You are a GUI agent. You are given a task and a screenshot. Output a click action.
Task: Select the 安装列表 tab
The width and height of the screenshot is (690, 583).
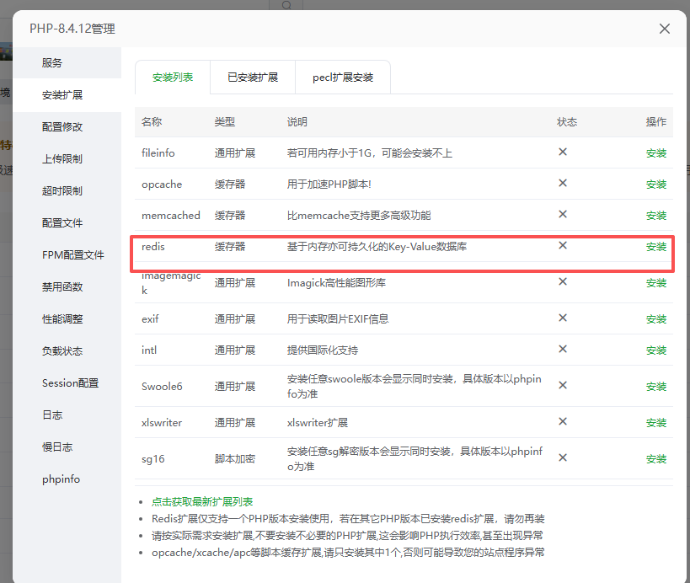coord(172,78)
